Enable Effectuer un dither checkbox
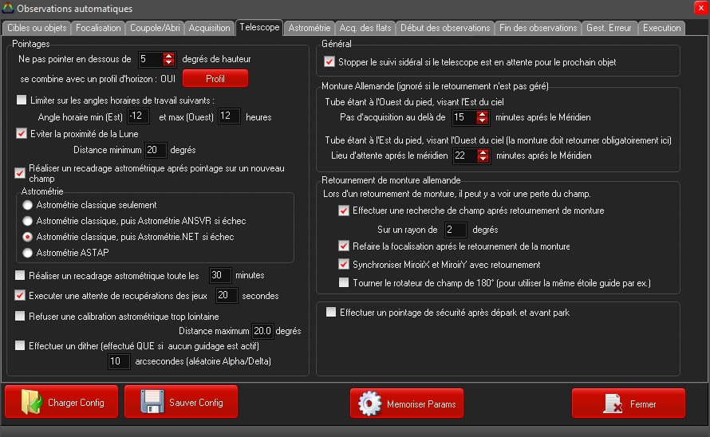This screenshot has width=710, height=437. pyautogui.click(x=20, y=345)
